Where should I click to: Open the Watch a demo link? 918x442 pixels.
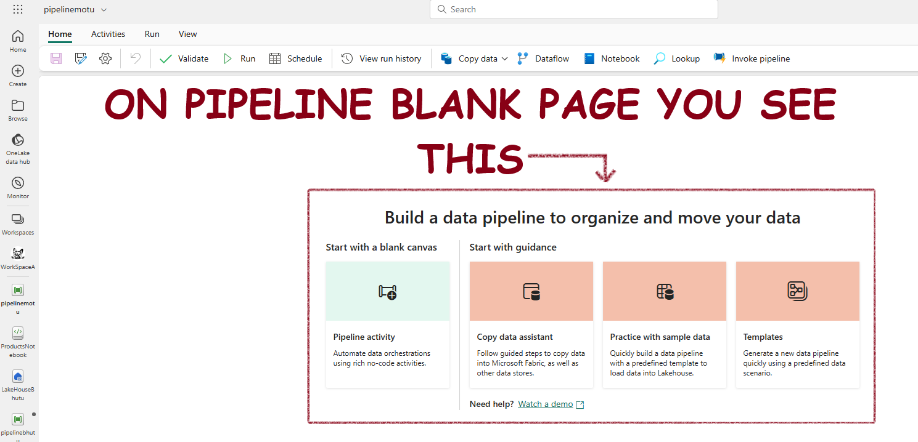(x=546, y=404)
